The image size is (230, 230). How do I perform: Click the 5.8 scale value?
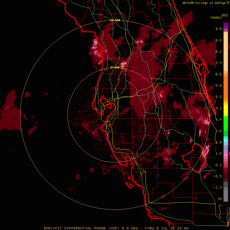[x=218, y=86]
